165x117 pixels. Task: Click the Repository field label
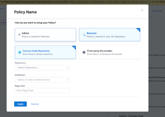[20, 63]
